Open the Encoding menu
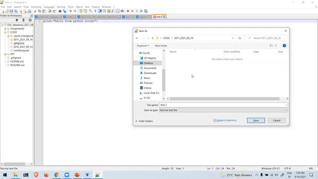 coord(36,7)
